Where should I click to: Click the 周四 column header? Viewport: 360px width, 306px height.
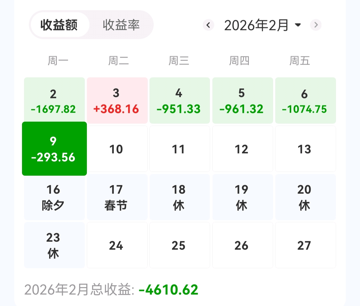click(239, 61)
